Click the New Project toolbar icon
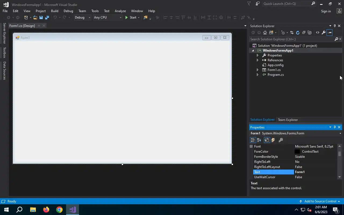344x215 pixels. [26, 17]
